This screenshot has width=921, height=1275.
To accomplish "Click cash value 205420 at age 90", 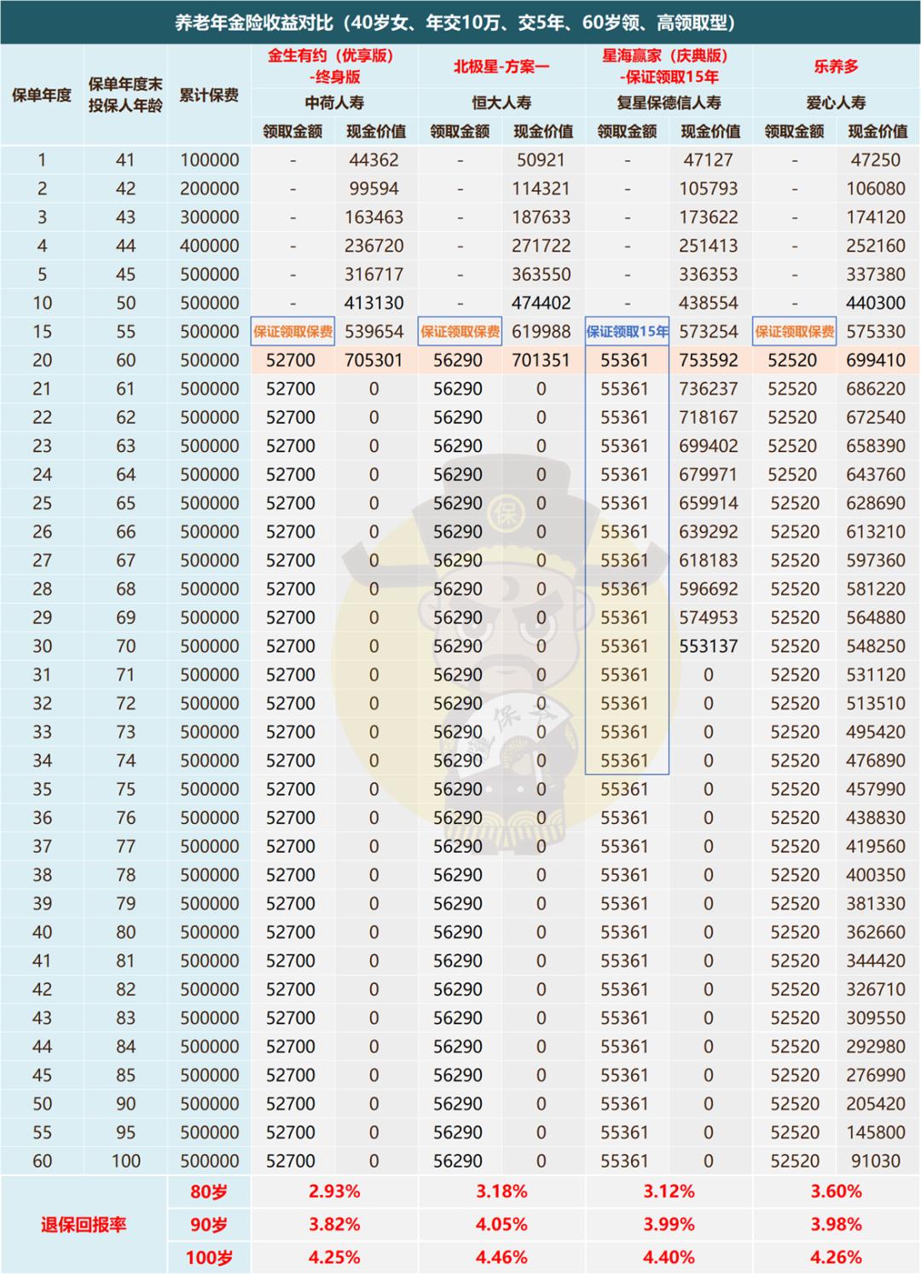I will 876,1104.
